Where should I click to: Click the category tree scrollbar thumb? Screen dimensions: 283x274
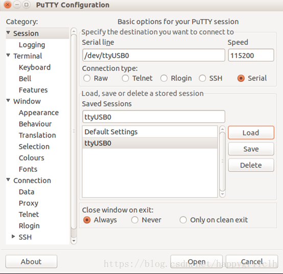(74, 131)
